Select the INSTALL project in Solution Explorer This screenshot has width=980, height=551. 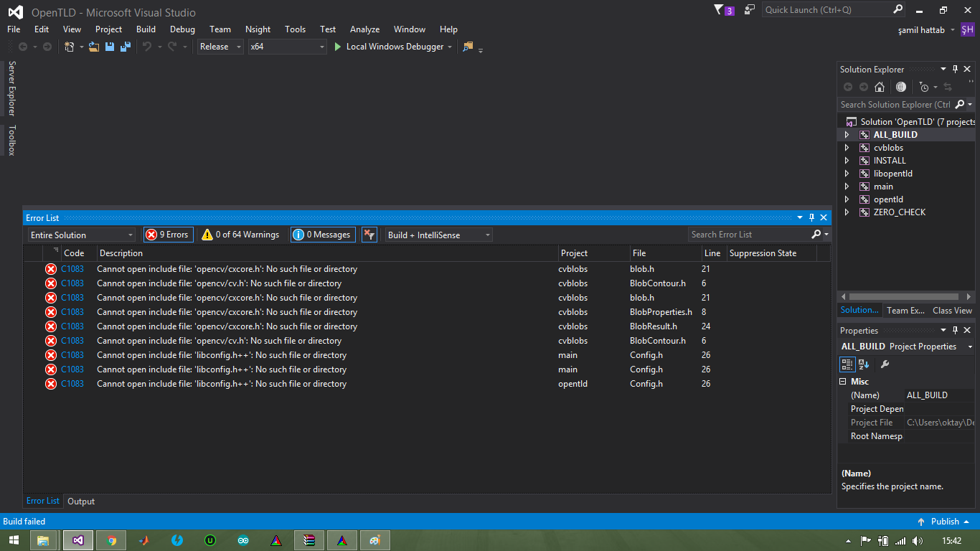[890, 161]
